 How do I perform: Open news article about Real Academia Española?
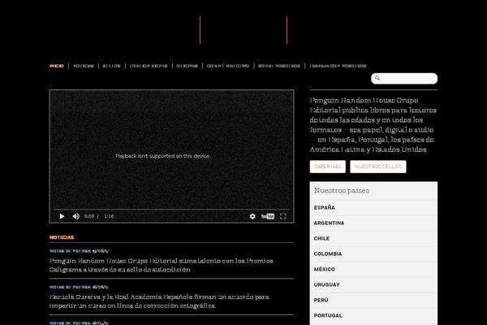pos(159,301)
